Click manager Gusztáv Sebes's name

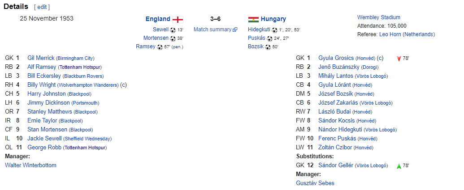(315, 183)
